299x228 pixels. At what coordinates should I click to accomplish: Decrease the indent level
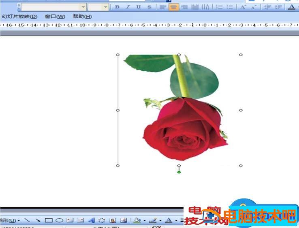(267, 7)
